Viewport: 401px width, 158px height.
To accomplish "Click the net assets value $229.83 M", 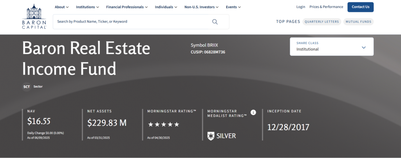I will 107,123.
